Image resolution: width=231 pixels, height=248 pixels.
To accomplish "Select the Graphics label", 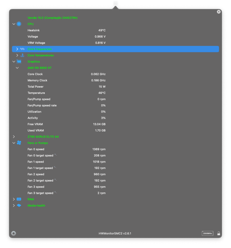I will (34, 62).
